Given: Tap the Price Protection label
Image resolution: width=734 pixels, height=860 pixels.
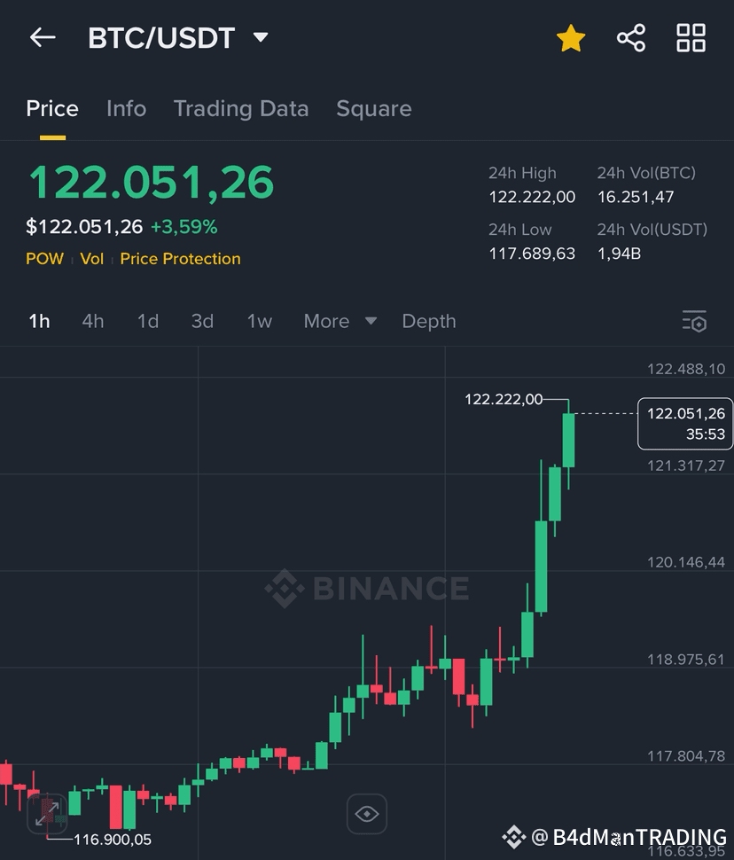Looking at the screenshot, I should click(180, 259).
